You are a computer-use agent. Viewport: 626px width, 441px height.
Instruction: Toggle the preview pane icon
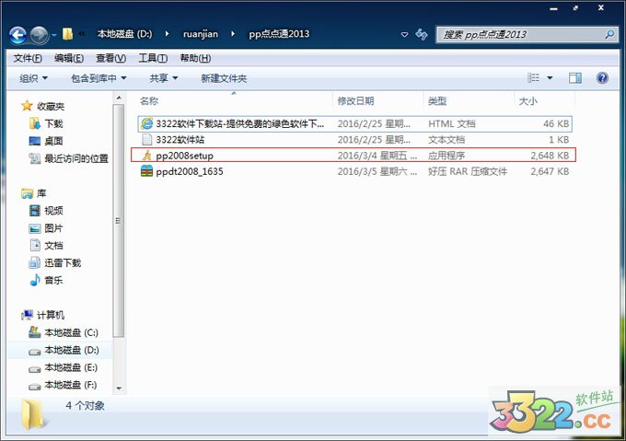coord(575,78)
